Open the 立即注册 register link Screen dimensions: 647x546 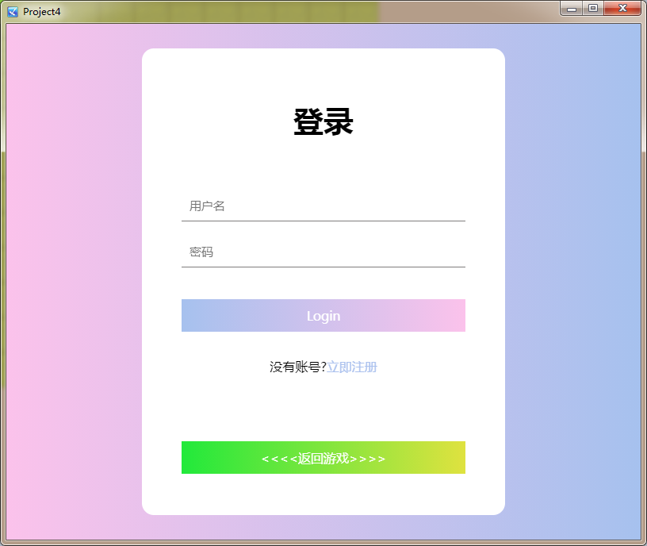click(x=352, y=367)
